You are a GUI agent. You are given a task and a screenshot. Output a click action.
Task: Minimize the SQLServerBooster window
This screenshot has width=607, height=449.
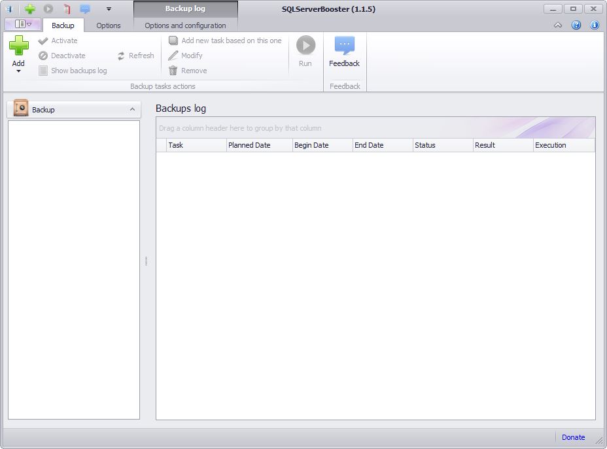(553, 9)
